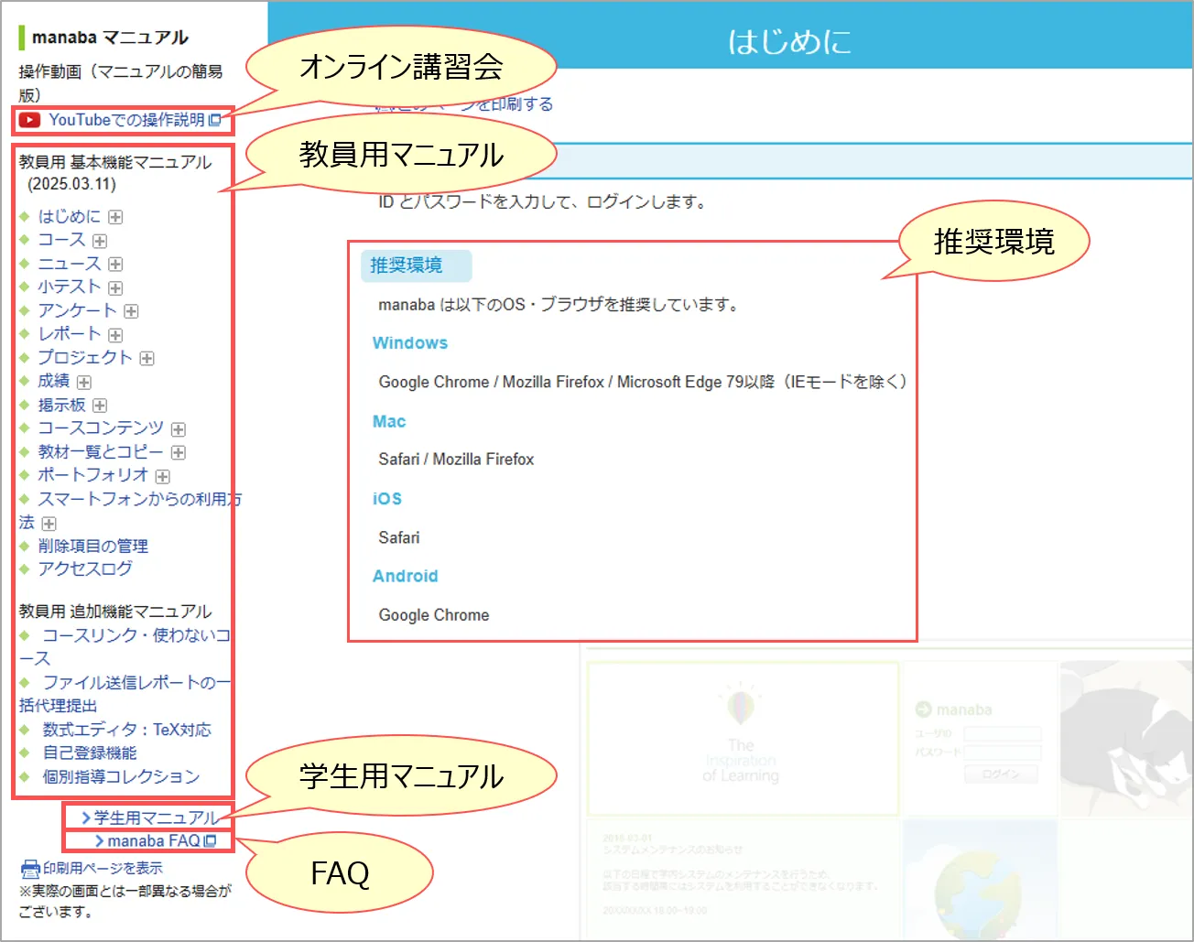The height and width of the screenshot is (942, 1194).
Task: Expand the 成績 tree node
Action: click(84, 382)
